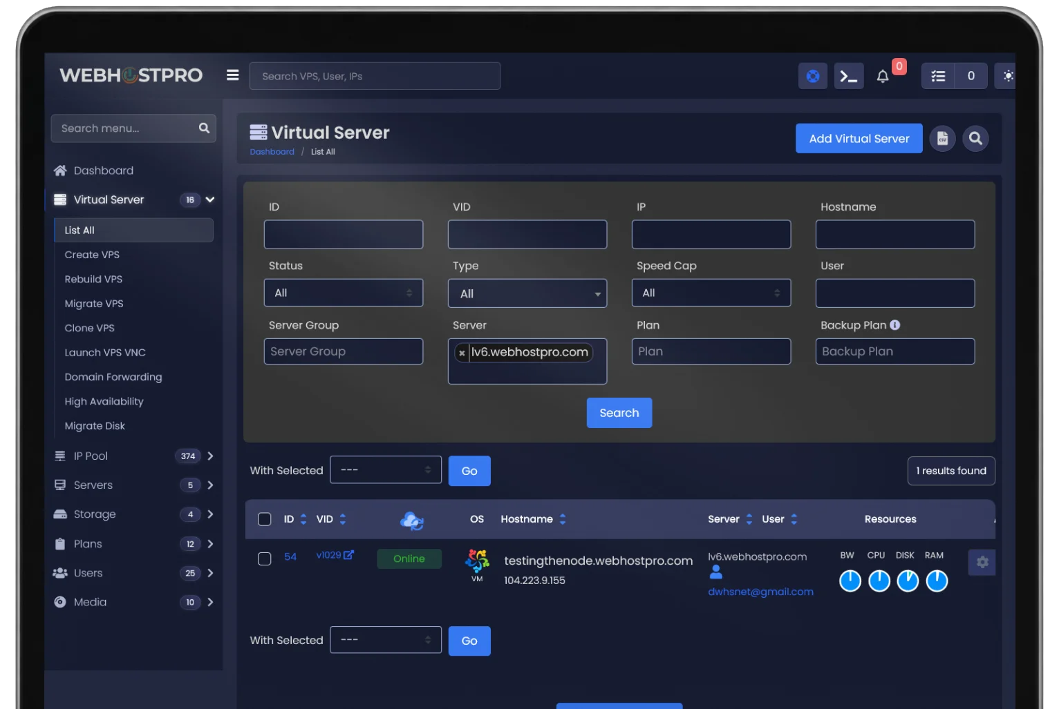
Task: Open the terminal console icon
Action: 849,76
